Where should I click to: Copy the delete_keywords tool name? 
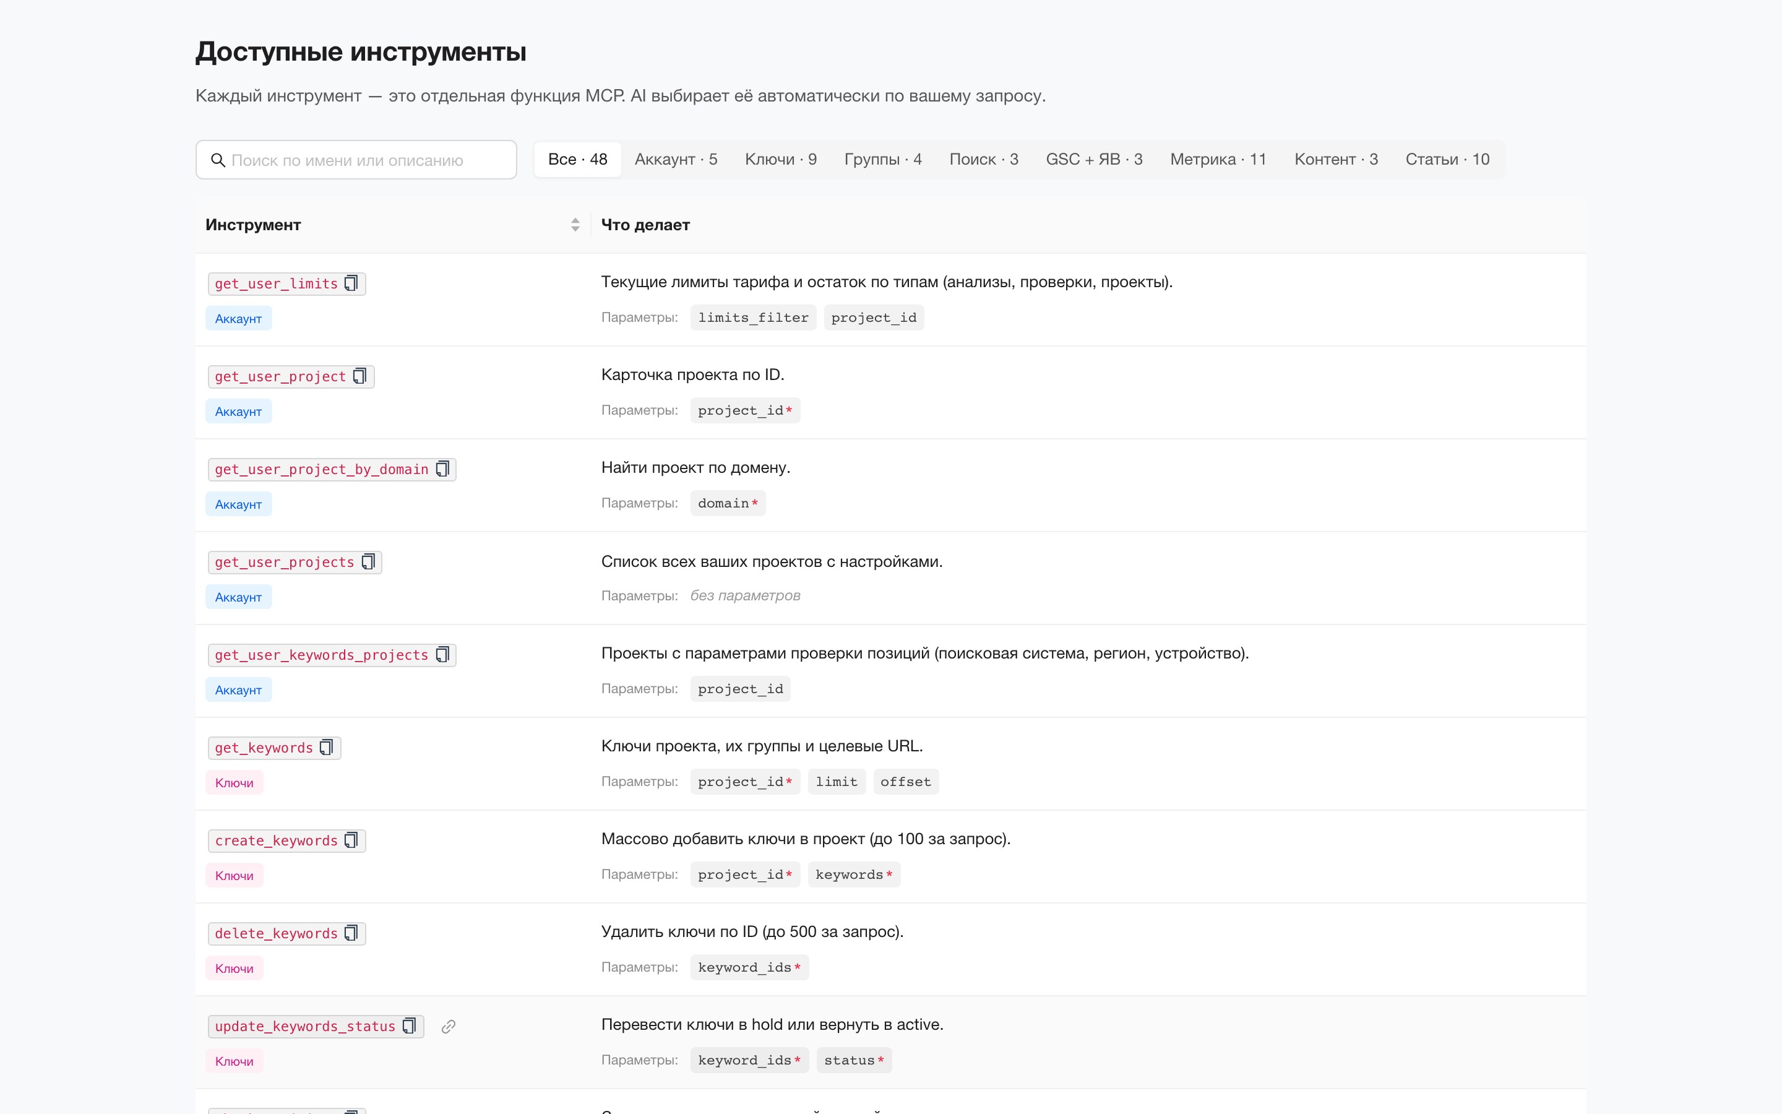tap(351, 933)
